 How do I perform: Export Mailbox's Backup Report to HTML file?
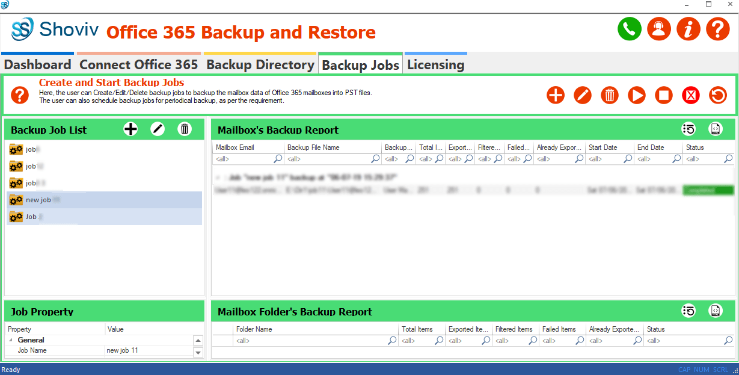pos(716,129)
